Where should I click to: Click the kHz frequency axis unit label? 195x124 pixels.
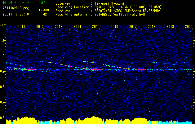point(3,25)
